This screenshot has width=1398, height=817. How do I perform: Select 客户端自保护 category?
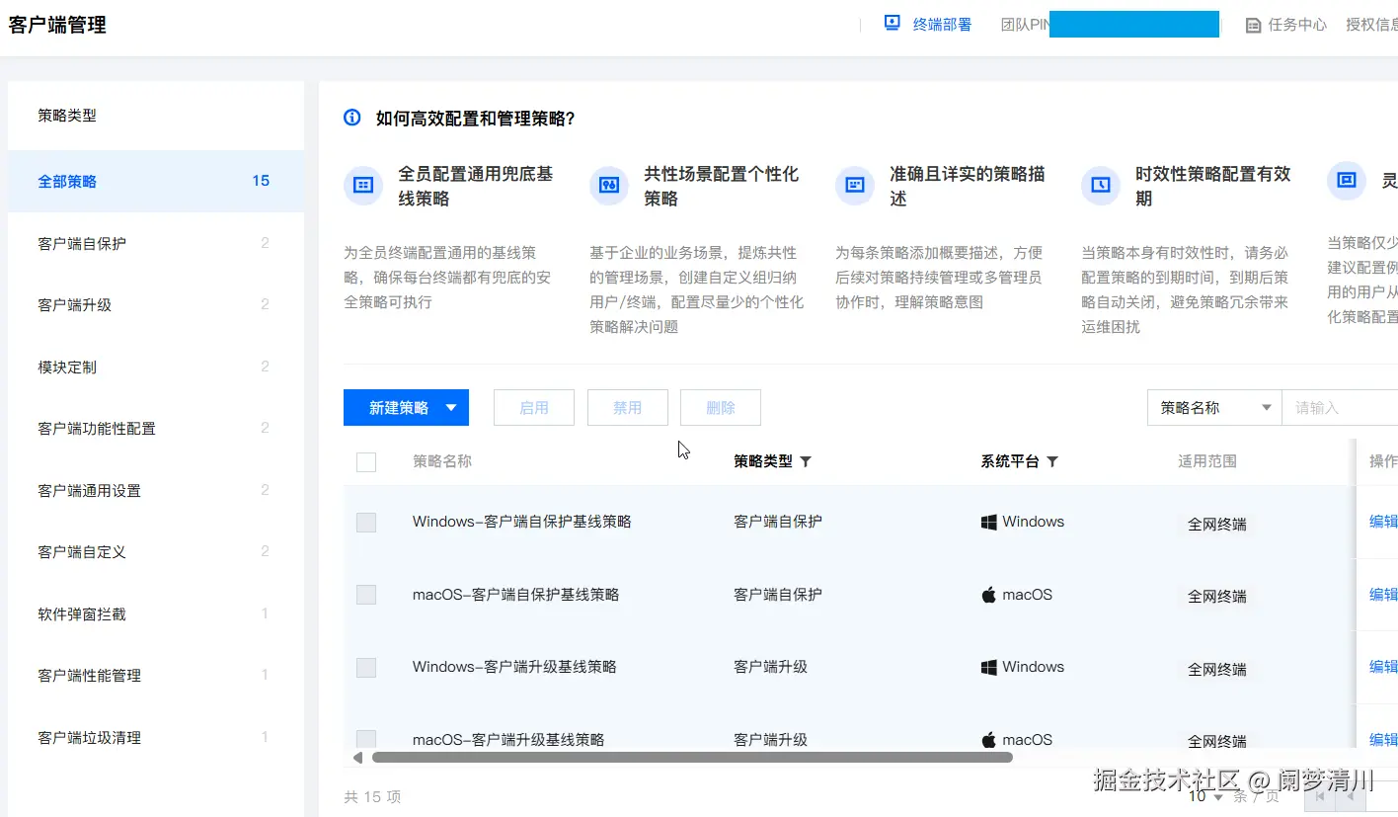[156, 243]
